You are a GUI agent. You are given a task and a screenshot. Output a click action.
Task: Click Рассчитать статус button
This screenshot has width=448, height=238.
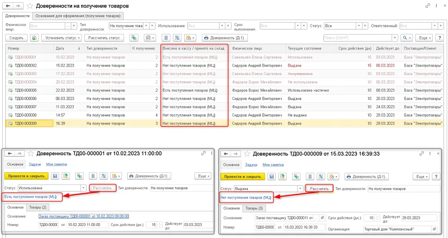point(104,38)
